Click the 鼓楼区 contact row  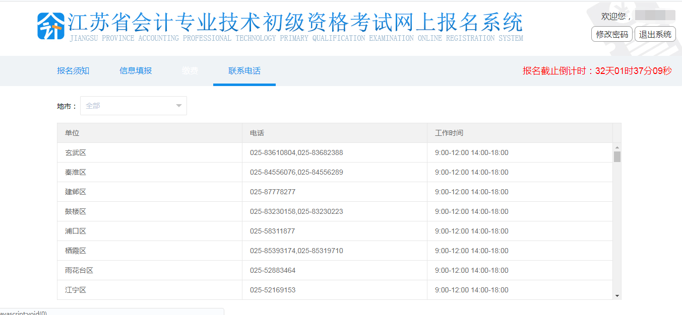pos(76,211)
